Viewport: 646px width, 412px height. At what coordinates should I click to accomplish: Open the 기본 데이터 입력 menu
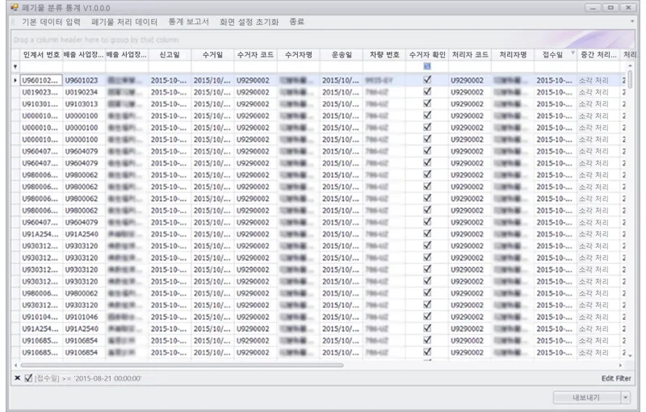[x=51, y=22]
